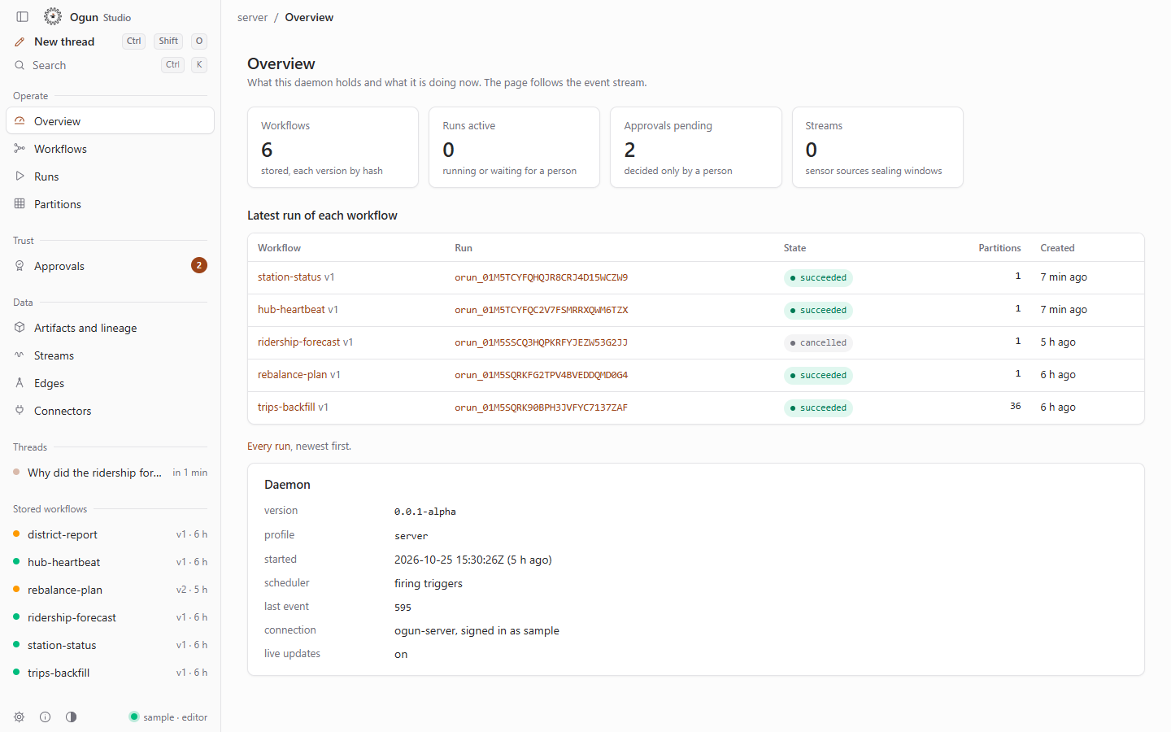Go to Overview in the sidebar

[110, 121]
